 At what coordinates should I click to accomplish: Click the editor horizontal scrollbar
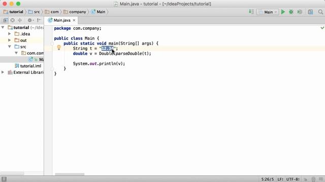[70, 174]
